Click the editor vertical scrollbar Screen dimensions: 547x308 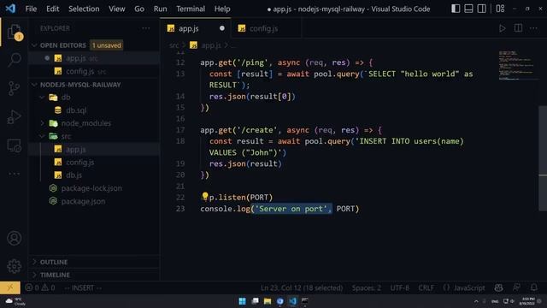[543, 159]
